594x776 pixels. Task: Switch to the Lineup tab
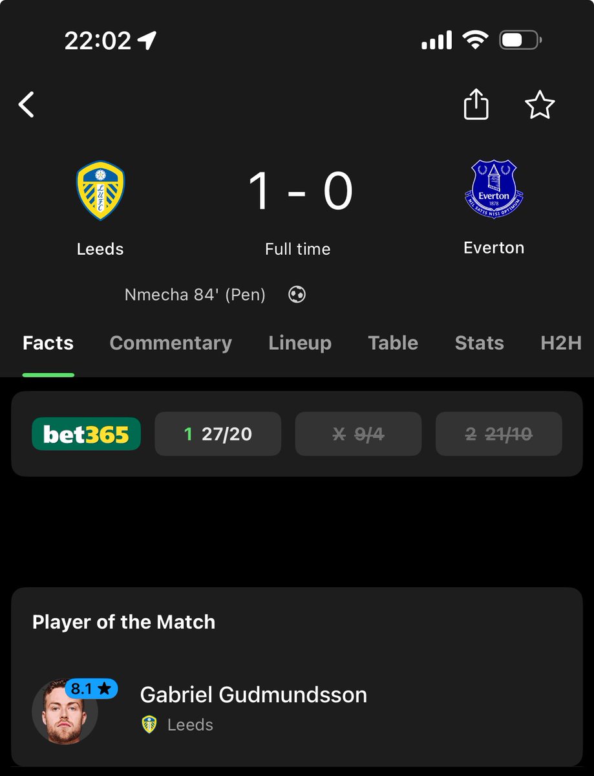click(x=300, y=343)
